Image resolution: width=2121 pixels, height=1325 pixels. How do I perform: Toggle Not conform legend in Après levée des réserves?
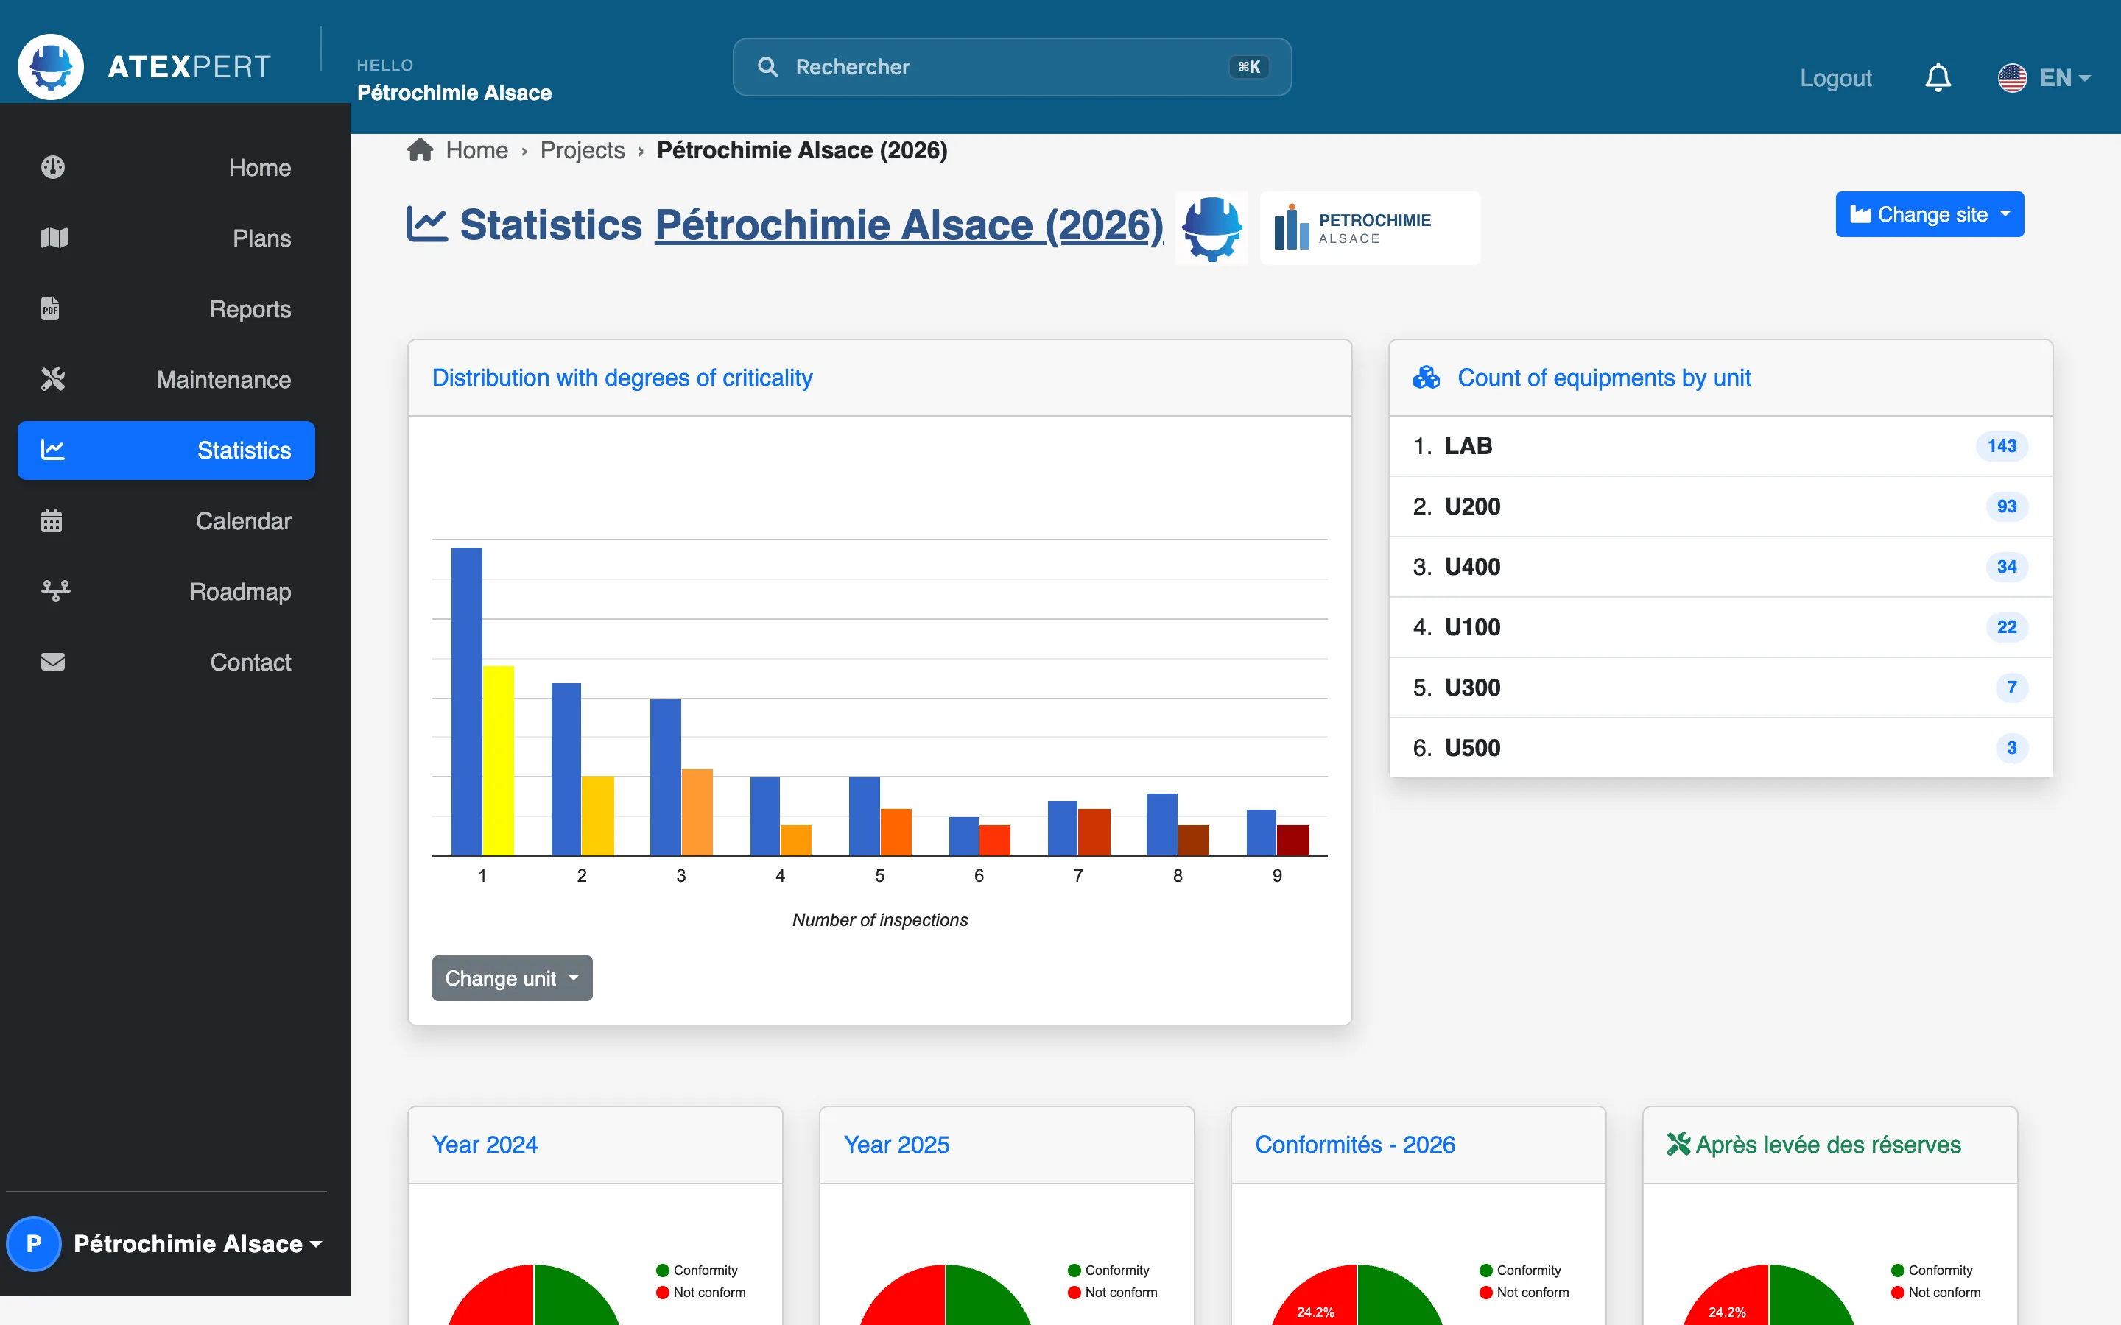tap(1935, 1292)
